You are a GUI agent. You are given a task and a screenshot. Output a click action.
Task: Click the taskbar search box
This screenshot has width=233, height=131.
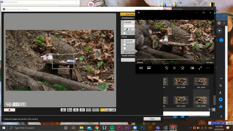35,128
